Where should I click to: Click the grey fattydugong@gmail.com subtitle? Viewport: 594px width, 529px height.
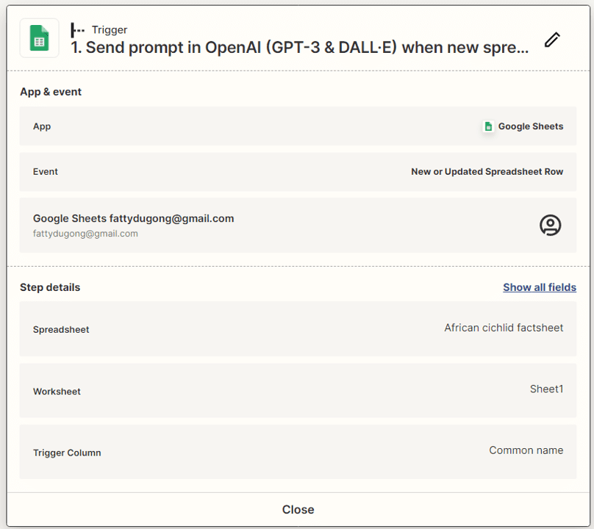[85, 234]
